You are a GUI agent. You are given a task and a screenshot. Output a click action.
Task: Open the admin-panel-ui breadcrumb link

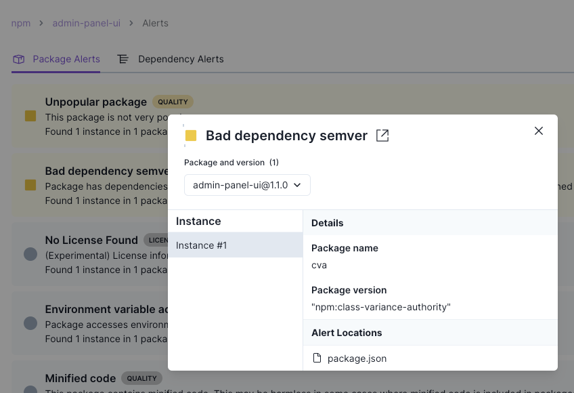[x=87, y=23]
